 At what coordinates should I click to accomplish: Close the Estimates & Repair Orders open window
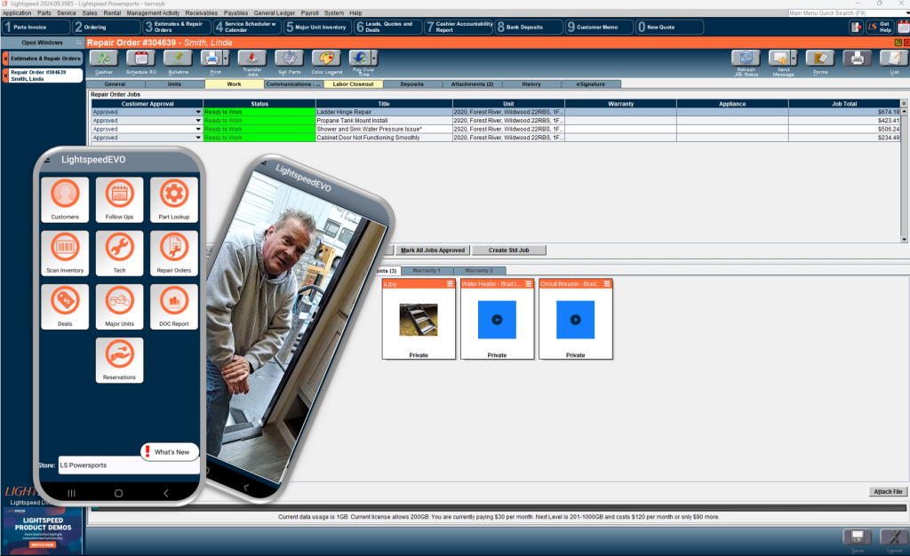[x=6, y=59]
